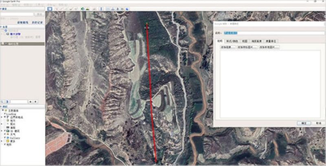This screenshot has width=326, height=166.
Task: Toggle the 3D 建筑 layer checkbox
Action: (5, 131)
